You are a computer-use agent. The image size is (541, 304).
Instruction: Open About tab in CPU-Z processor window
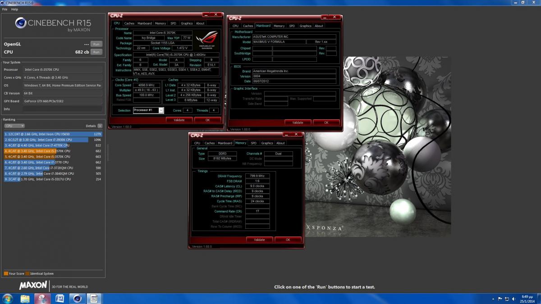200,23
